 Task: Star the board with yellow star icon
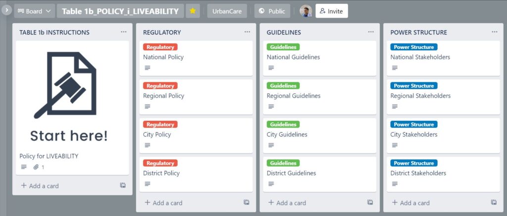click(193, 11)
